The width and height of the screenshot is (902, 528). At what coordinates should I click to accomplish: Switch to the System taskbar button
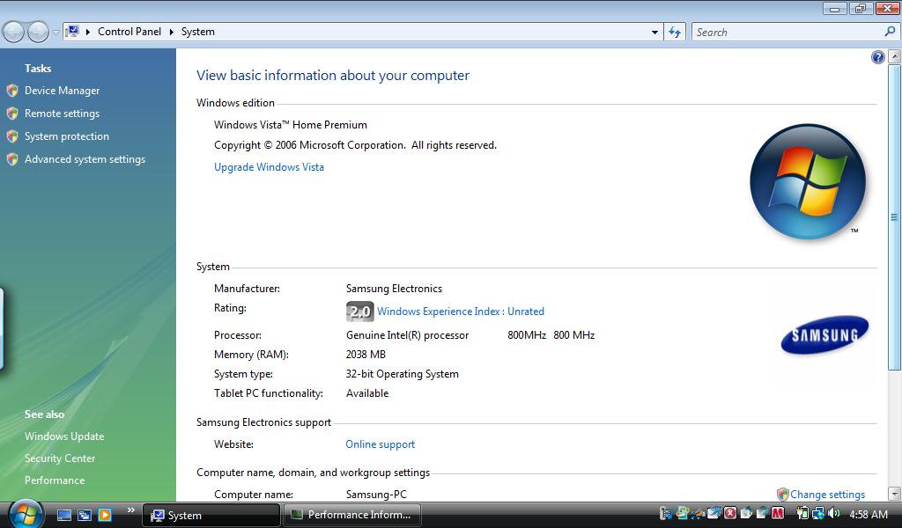(x=211, y=516)
